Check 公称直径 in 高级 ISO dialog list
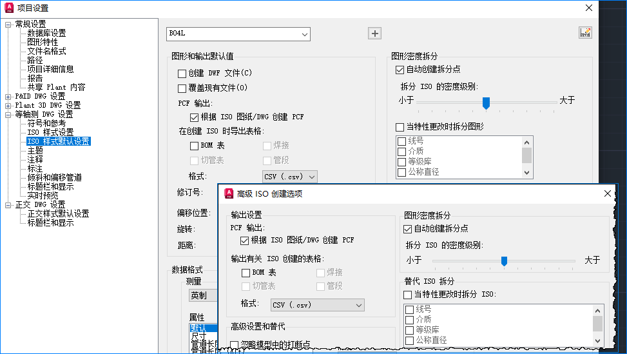This screenshot has width=627, height=354. [409, 340]
